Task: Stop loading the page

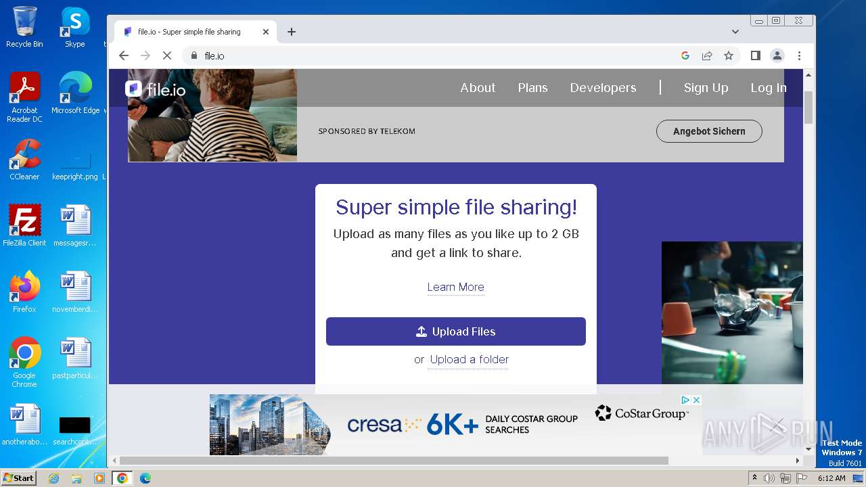Action: point(167,55)
